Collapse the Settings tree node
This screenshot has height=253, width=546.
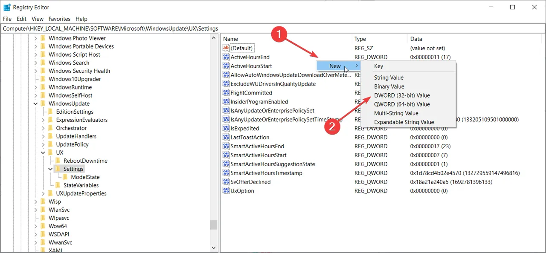[x=51, y=169]
